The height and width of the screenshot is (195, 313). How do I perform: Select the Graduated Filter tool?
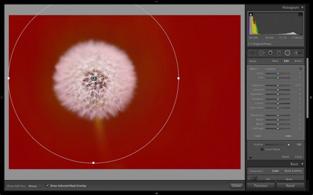(x=279, y=53)
